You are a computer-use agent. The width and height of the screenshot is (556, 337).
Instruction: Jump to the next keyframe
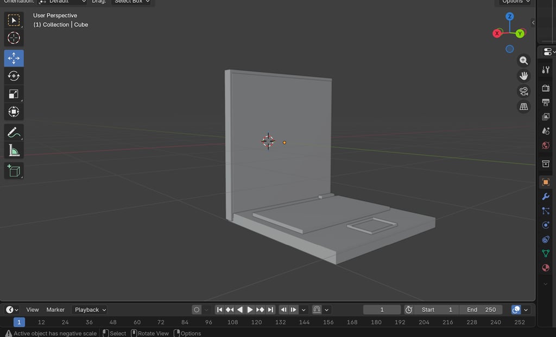pos(260,310)
